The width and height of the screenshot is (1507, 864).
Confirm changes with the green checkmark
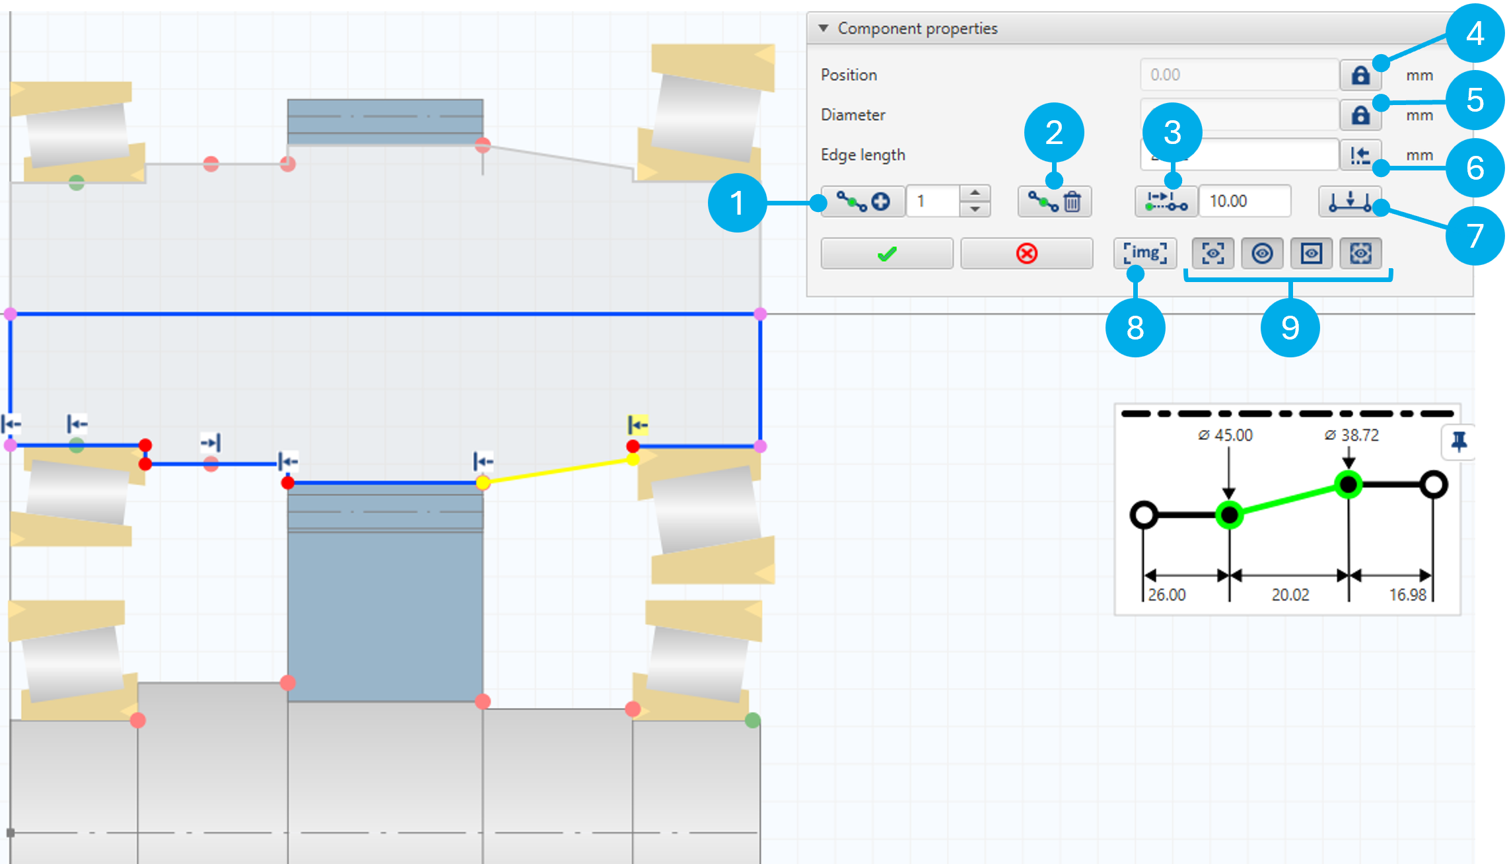pos(886,254)
